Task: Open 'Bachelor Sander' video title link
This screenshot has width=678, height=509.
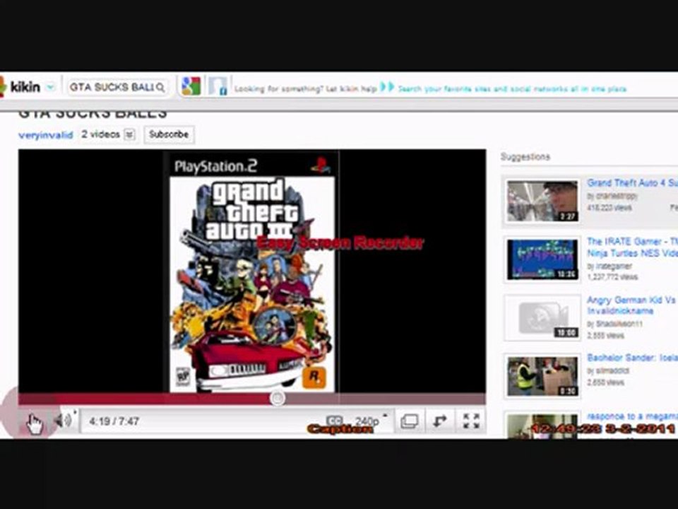Action: pyautogui.click(x=632, y=358)
